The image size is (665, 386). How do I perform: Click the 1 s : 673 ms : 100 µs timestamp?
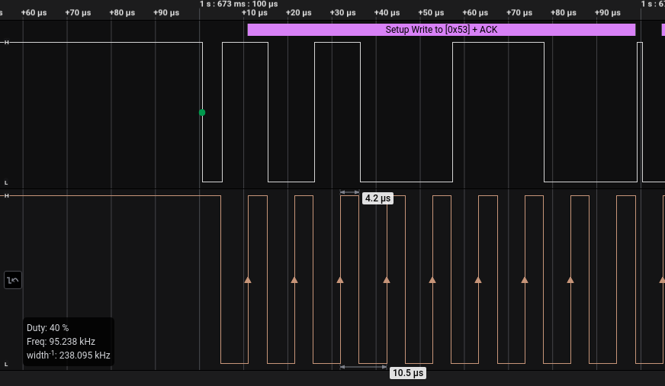coord(239,4)
